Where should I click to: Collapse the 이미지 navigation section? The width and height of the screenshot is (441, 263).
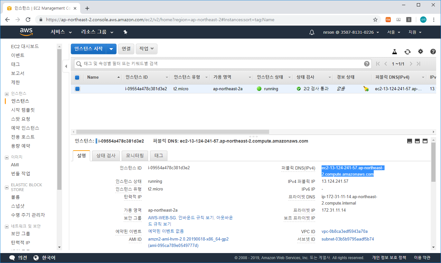pos(7,157)
